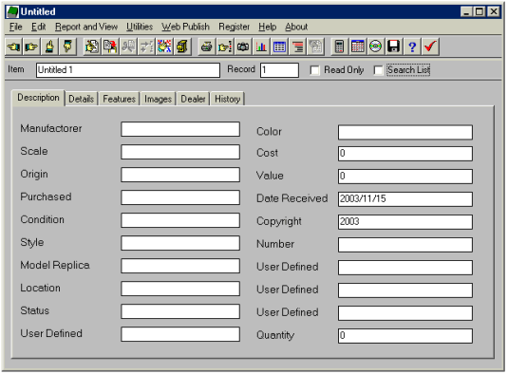
Task: Click the Model Replica input field
Action: tap(180, 266)
